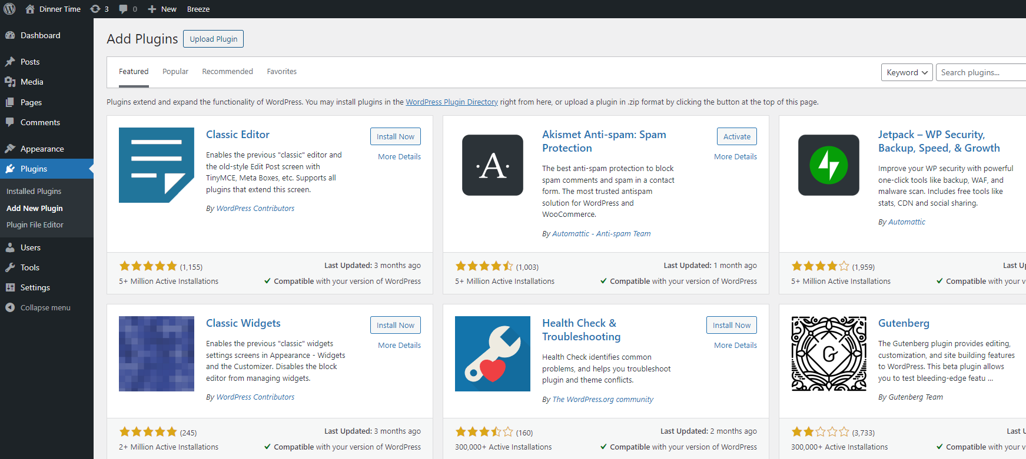Open Plugin File Editor submenu item
Screen dimensions: 1026x459
pos(35,225)
